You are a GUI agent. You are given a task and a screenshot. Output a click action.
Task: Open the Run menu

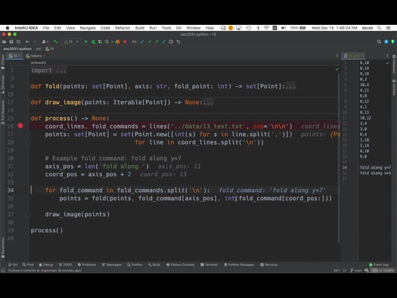(x=153, y=28)
